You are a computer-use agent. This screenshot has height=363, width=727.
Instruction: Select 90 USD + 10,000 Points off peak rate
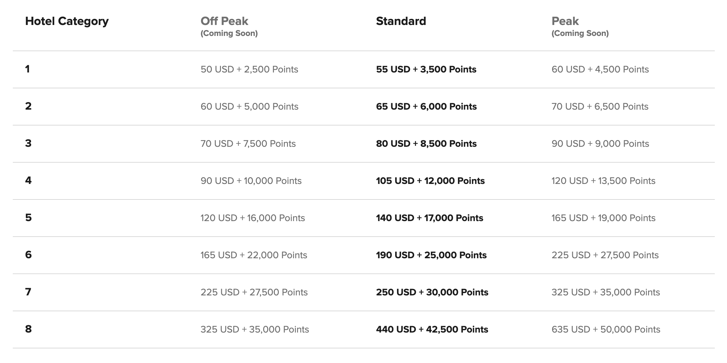pos(251,181)
